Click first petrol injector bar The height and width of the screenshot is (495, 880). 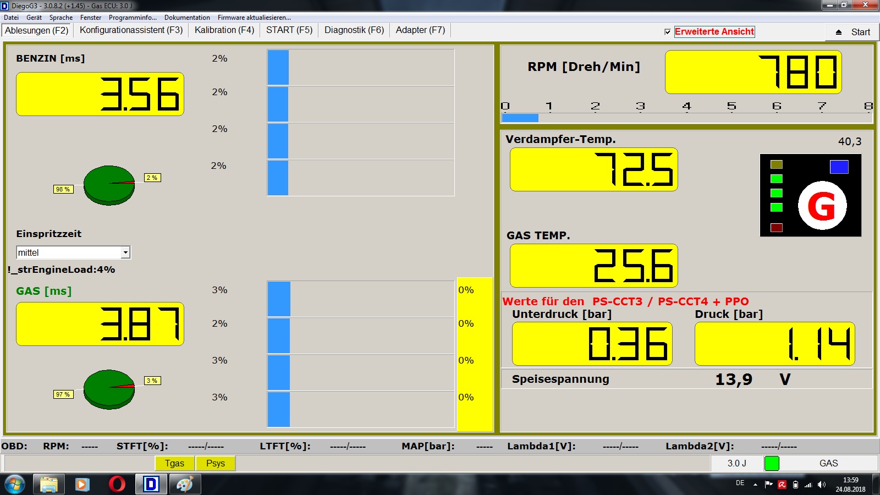coord(361,68)
